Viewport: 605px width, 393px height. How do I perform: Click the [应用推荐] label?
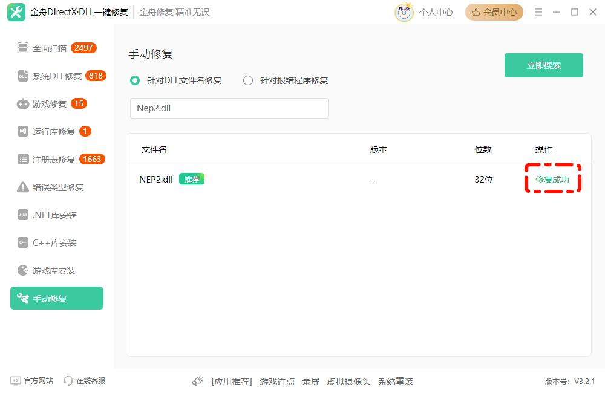pyautogui.click(x=232, y=382)
